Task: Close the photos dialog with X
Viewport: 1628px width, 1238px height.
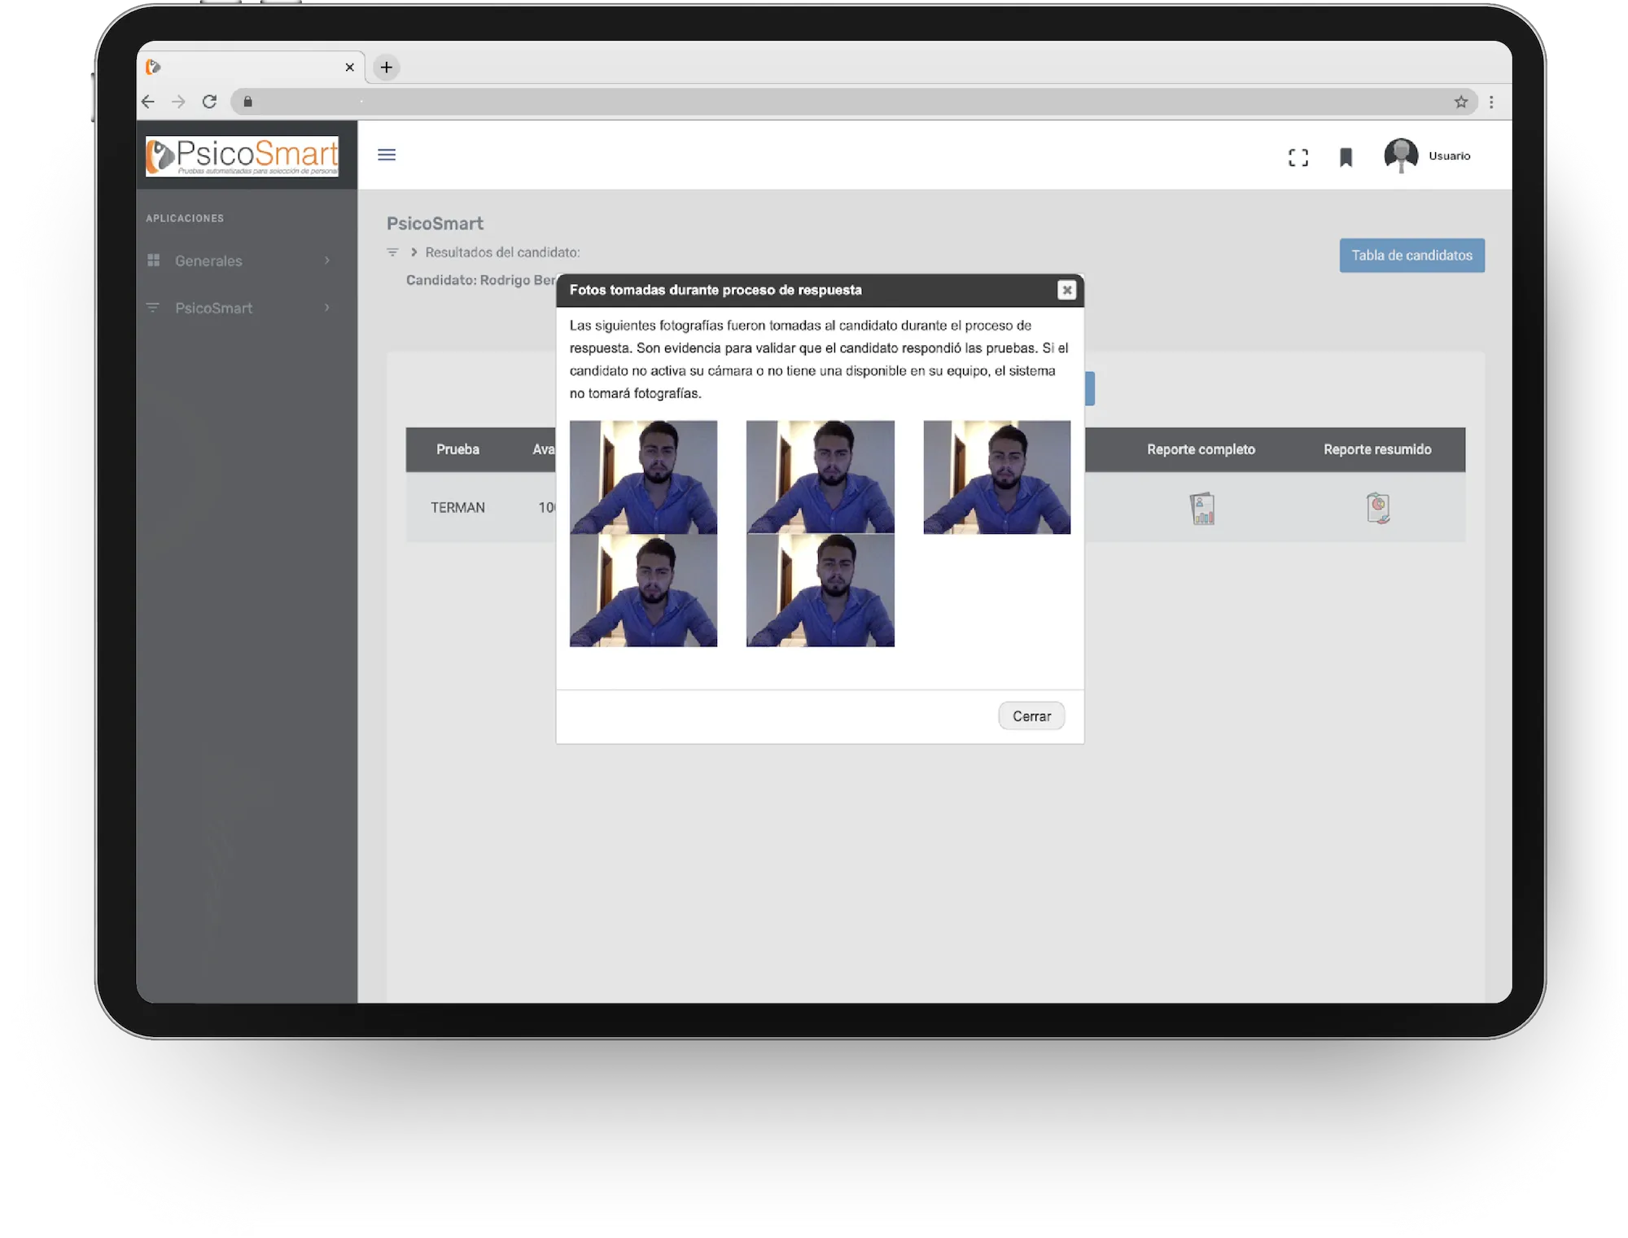Action: point(1066,291)
